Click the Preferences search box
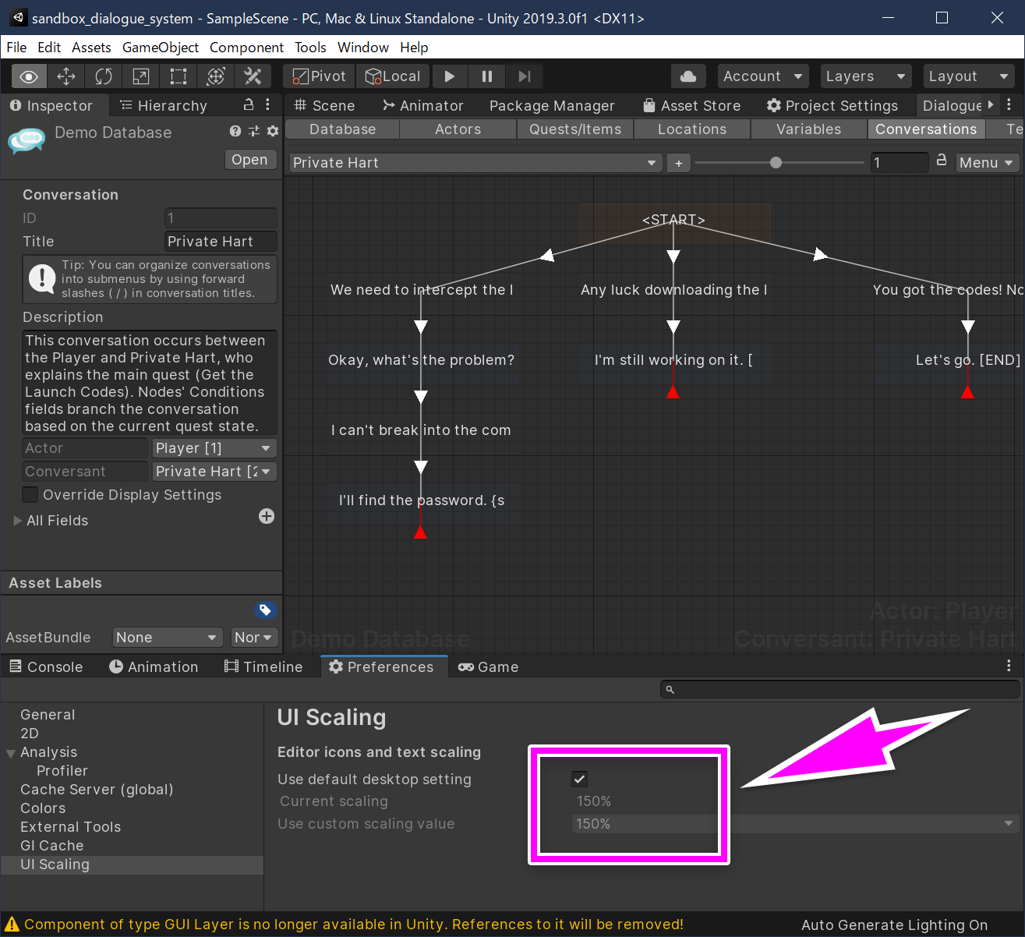 click(840, 689)
